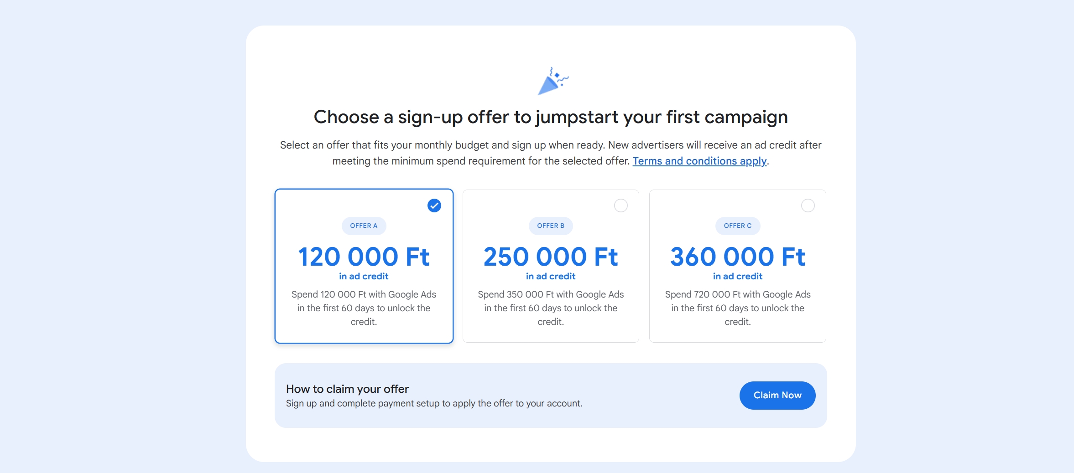This screenshot has width=1074, height=473.
Task: Click the 'How to claim your offer' heading
Action: coord(347,389)
